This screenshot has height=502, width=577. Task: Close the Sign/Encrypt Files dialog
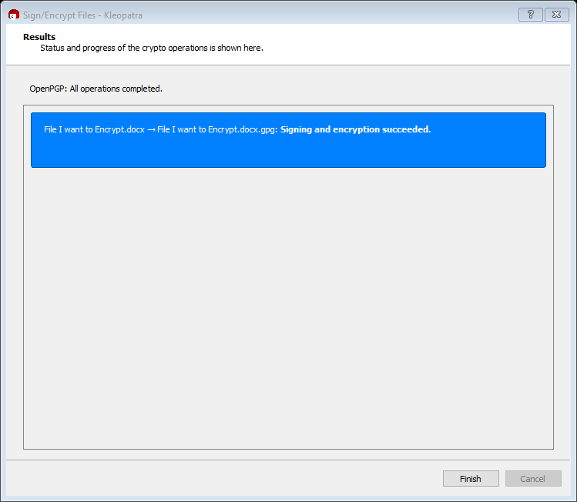tap(556, 15)
